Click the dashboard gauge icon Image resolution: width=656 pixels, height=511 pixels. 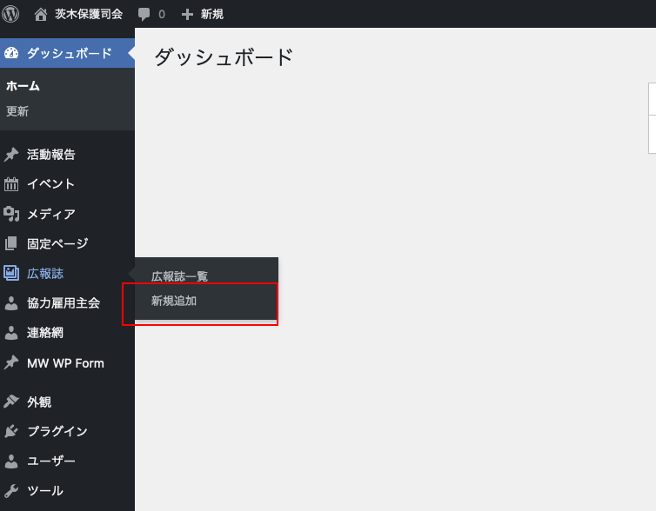tap(11, 53)
